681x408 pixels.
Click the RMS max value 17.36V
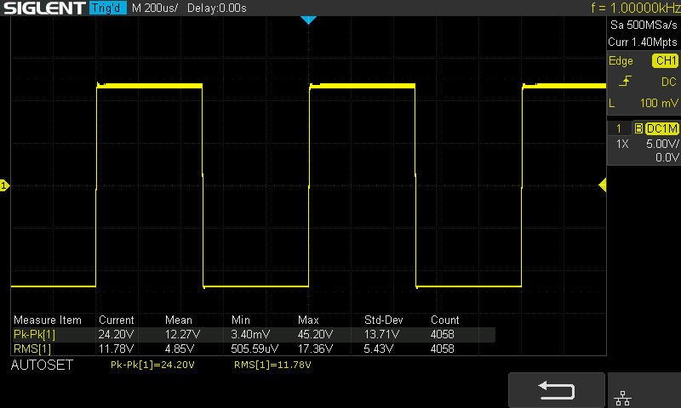tap(315, 349)
